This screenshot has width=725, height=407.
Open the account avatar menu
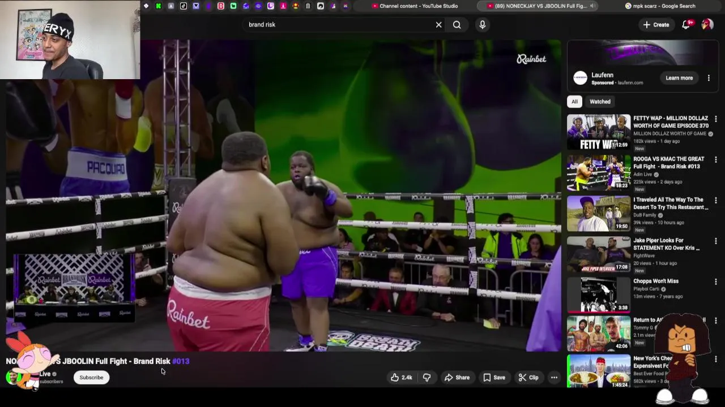pyautogui.click(x=707, y=25)
